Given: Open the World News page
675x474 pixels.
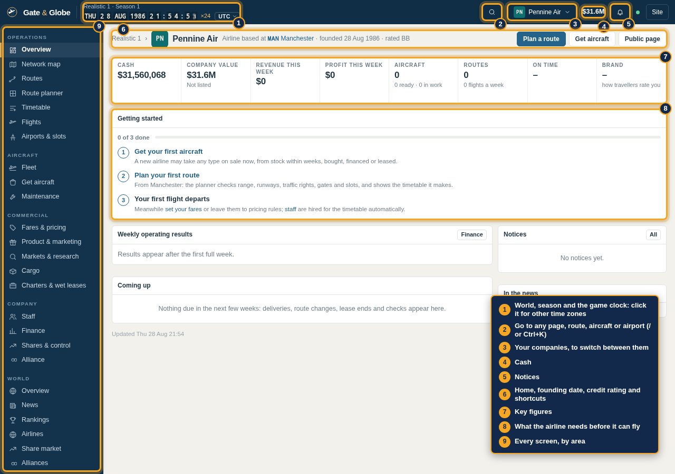Looking at the screenshot, I should (x=51, y=405).
